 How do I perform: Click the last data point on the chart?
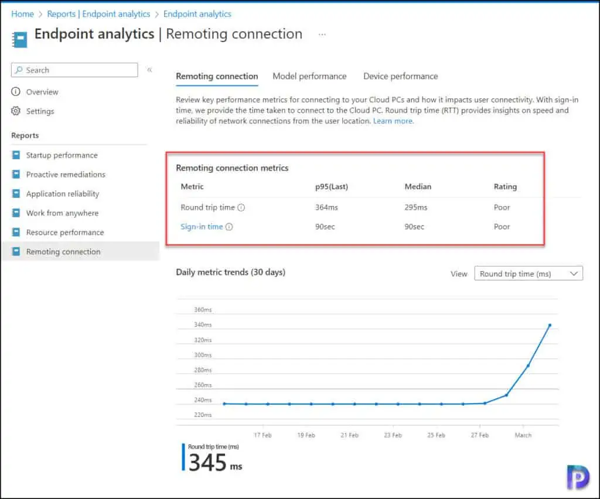click(x=550, y=326)
